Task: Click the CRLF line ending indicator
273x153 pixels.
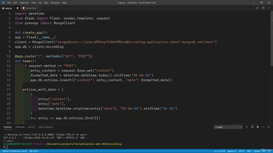Action: tap(249, 151)
